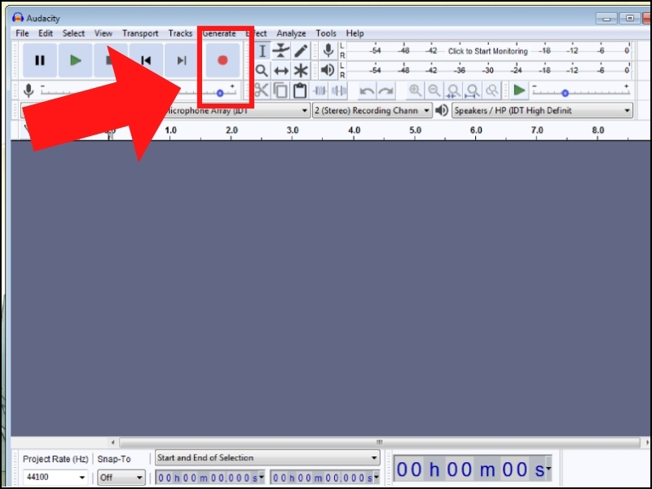Skip to the start of the track
Image resolution: width=652 pixels, height=489 pixels.
point(146,59)
